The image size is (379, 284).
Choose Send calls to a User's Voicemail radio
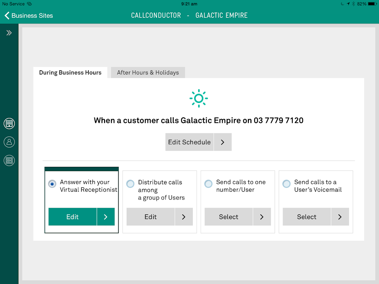pos(286,184)
